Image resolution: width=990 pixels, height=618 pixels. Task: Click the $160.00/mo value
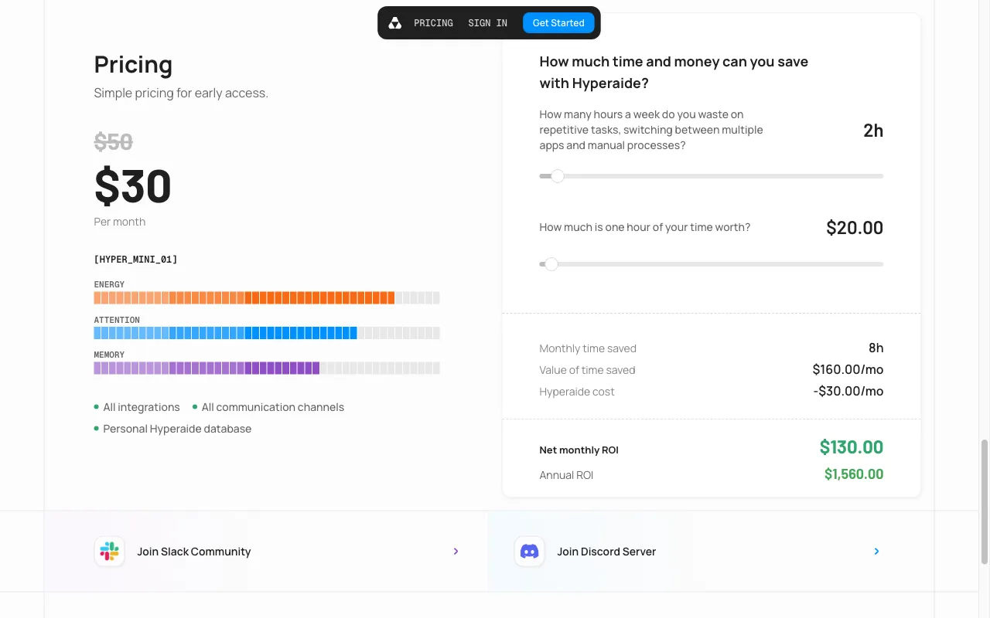coord(848,370)
